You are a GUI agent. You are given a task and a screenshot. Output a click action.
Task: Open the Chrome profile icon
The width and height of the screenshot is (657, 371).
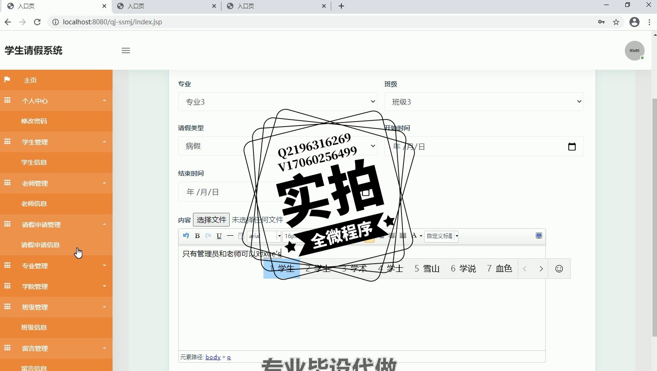tap(634, 22)
